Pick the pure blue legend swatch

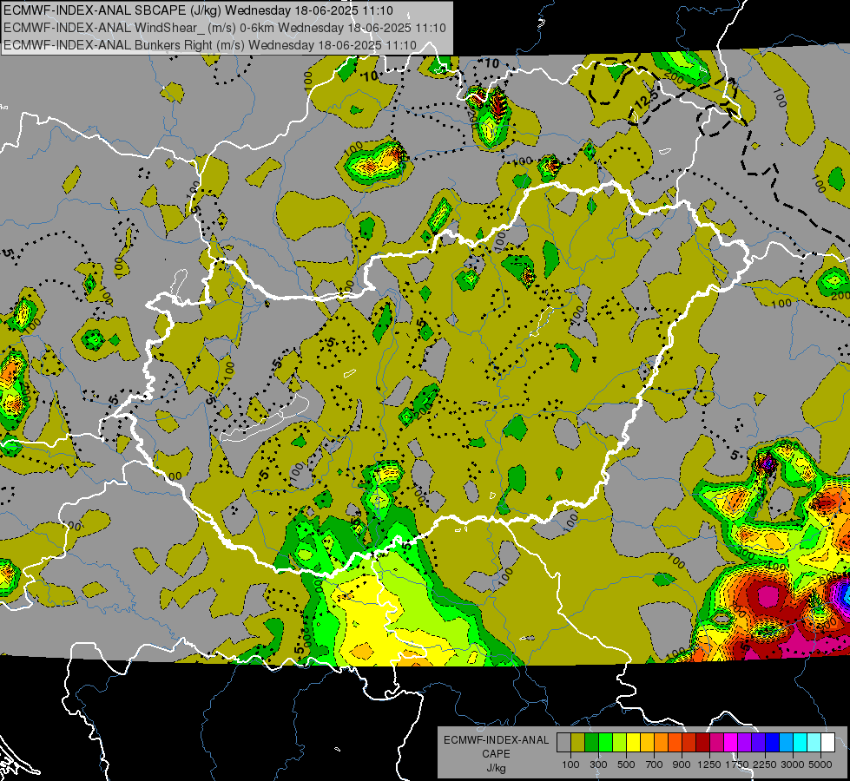point(773,743)
